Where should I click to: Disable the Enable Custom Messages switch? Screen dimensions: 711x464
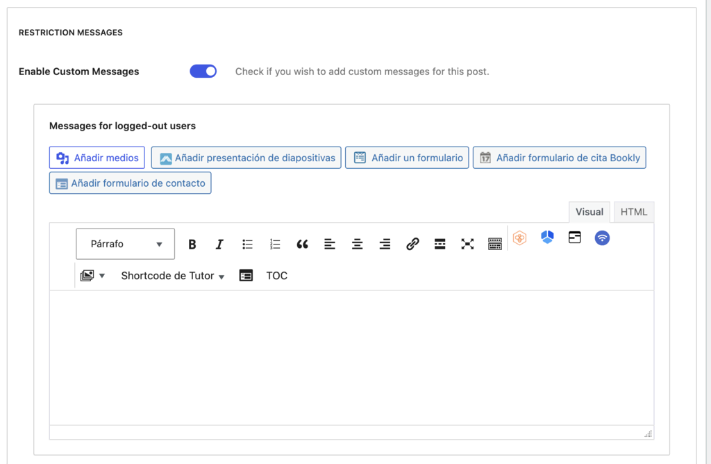[x=203, y=71]
